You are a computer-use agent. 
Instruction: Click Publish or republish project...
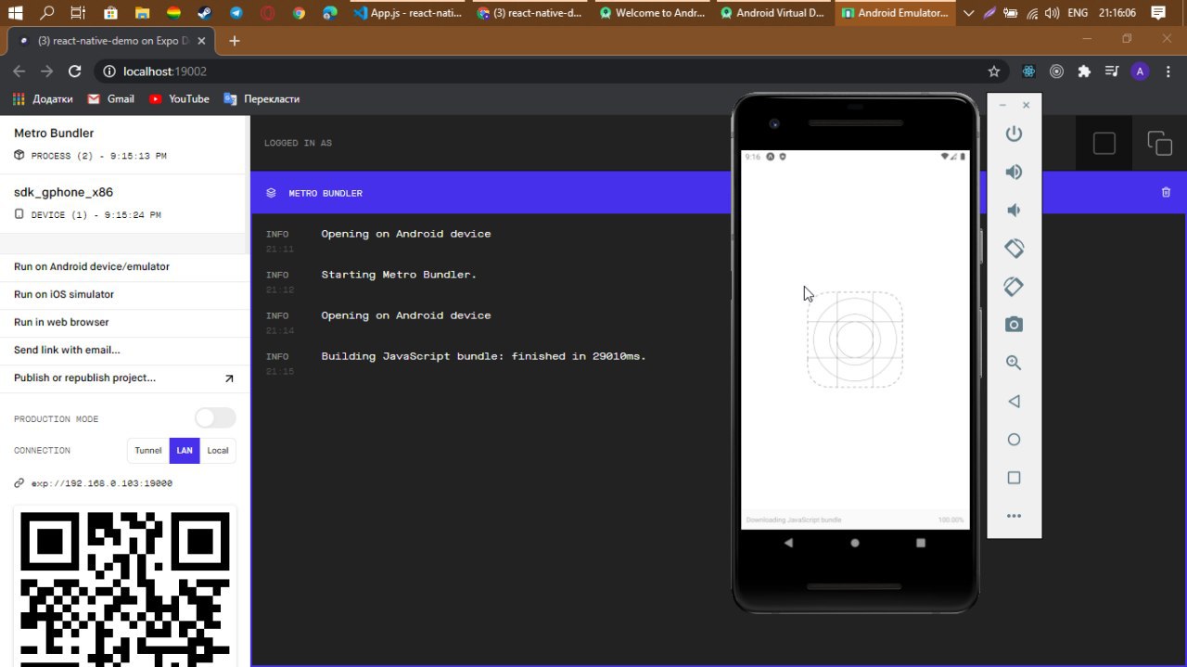click(x=124, y=378)
